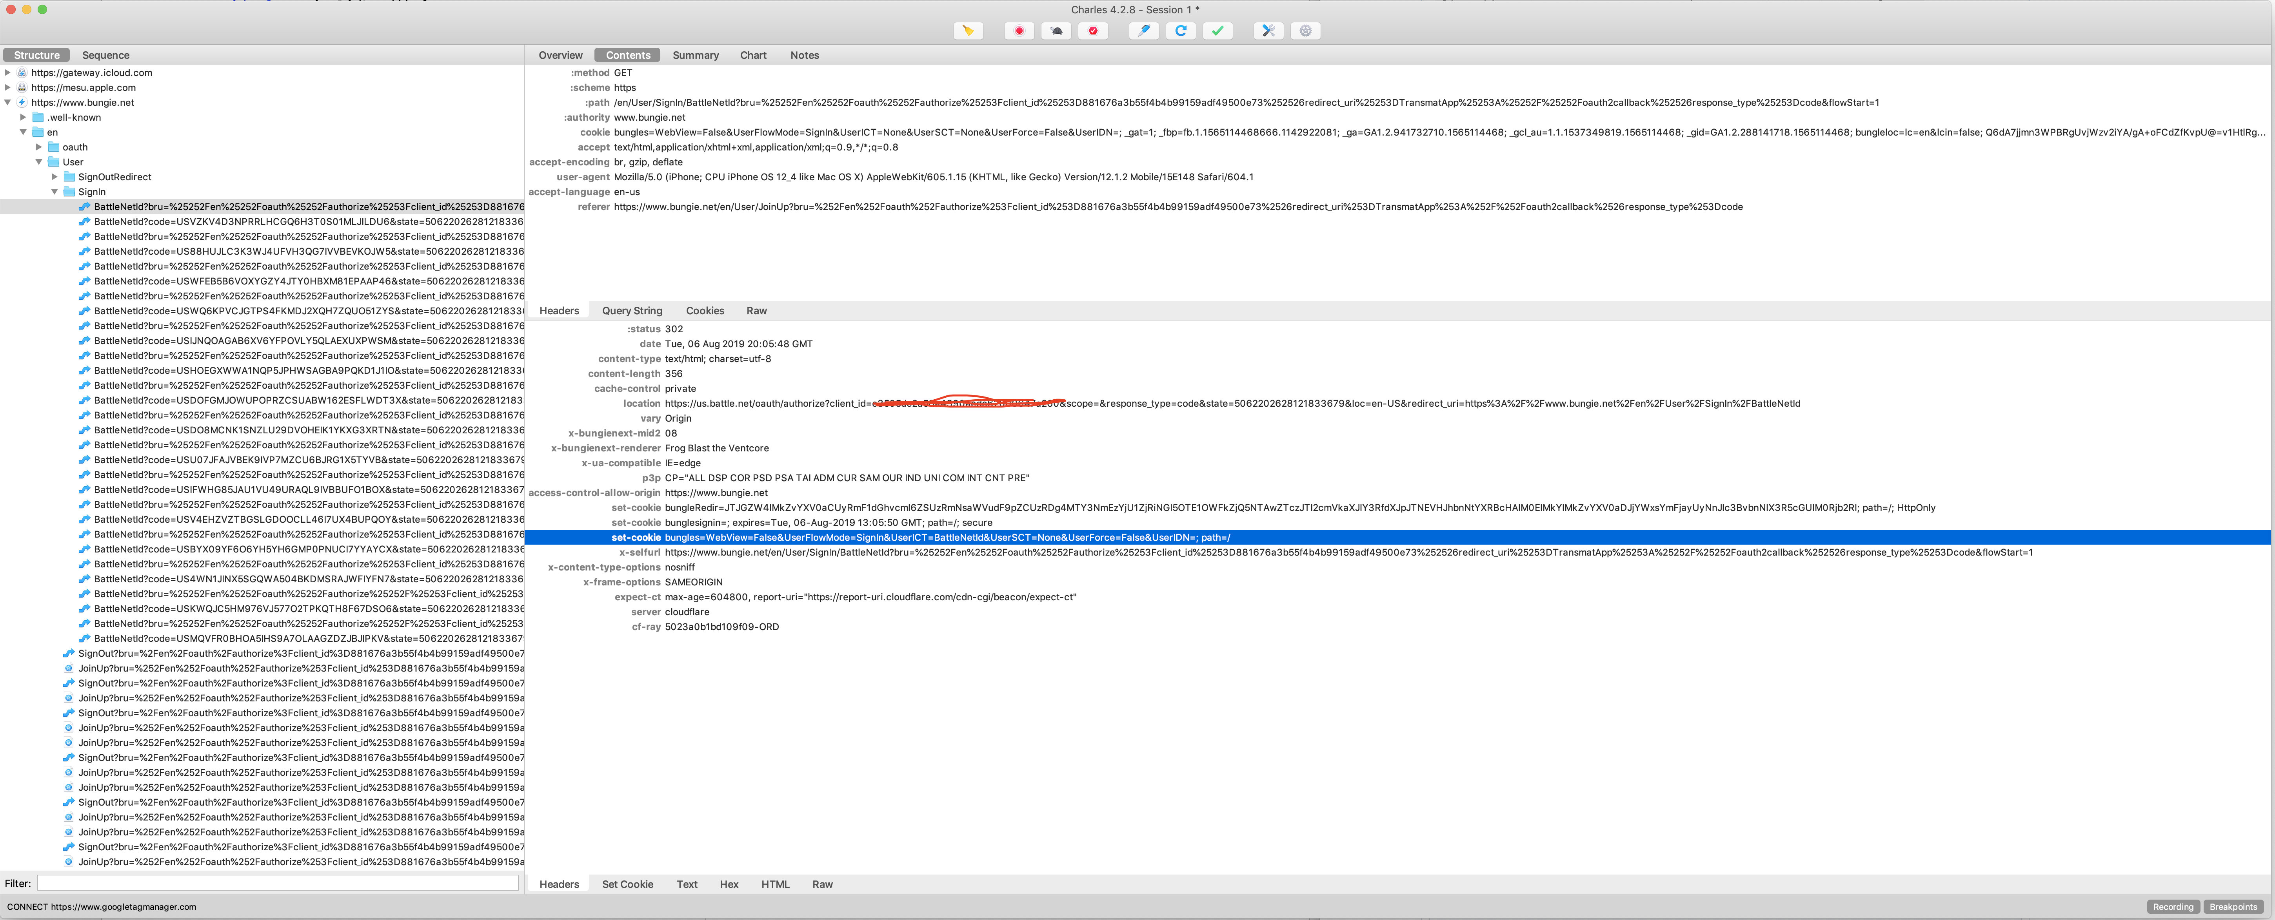Select the 'content-length 356' header

tap(1397, 373)
